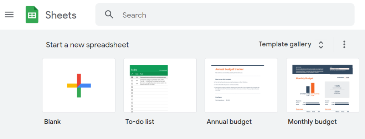Click the 'Annual budget' label text
Viewport: 365px width, 139px height.
[229, 122]
